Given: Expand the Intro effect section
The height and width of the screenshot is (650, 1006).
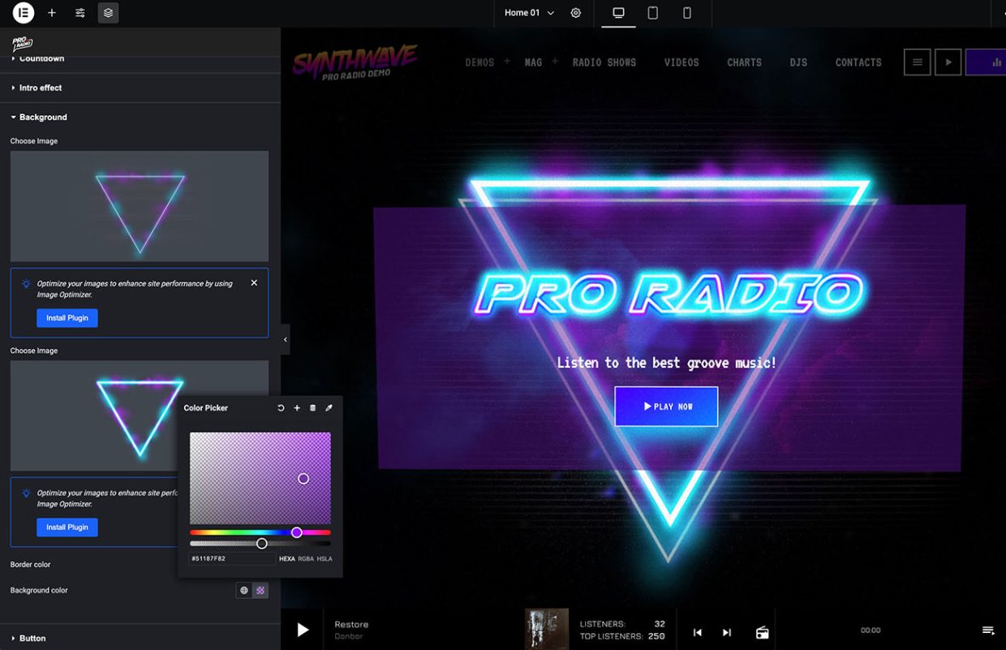Looking at the screenshot, I should tap(41, 88).
